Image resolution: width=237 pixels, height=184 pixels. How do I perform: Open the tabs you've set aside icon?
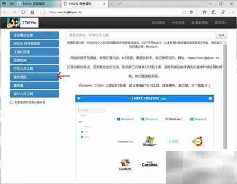pos(4,4)
